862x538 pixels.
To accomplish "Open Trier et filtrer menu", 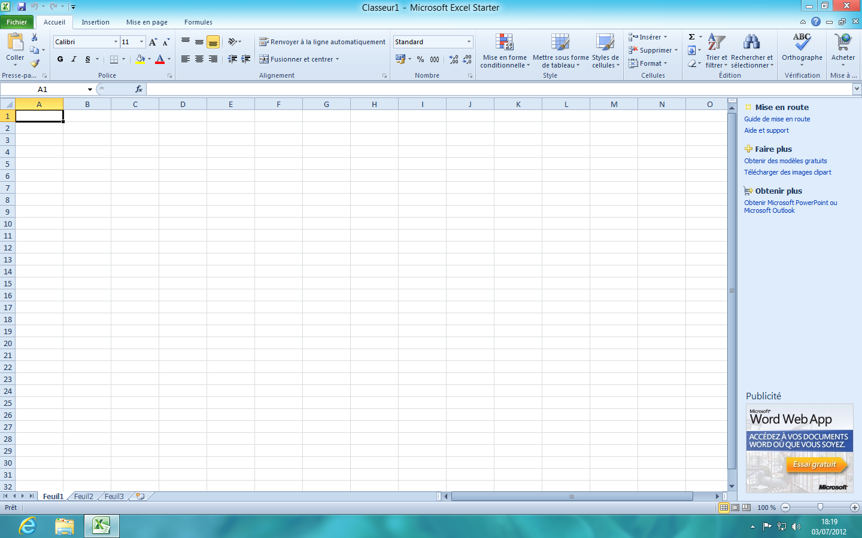I will pos(716,51).
